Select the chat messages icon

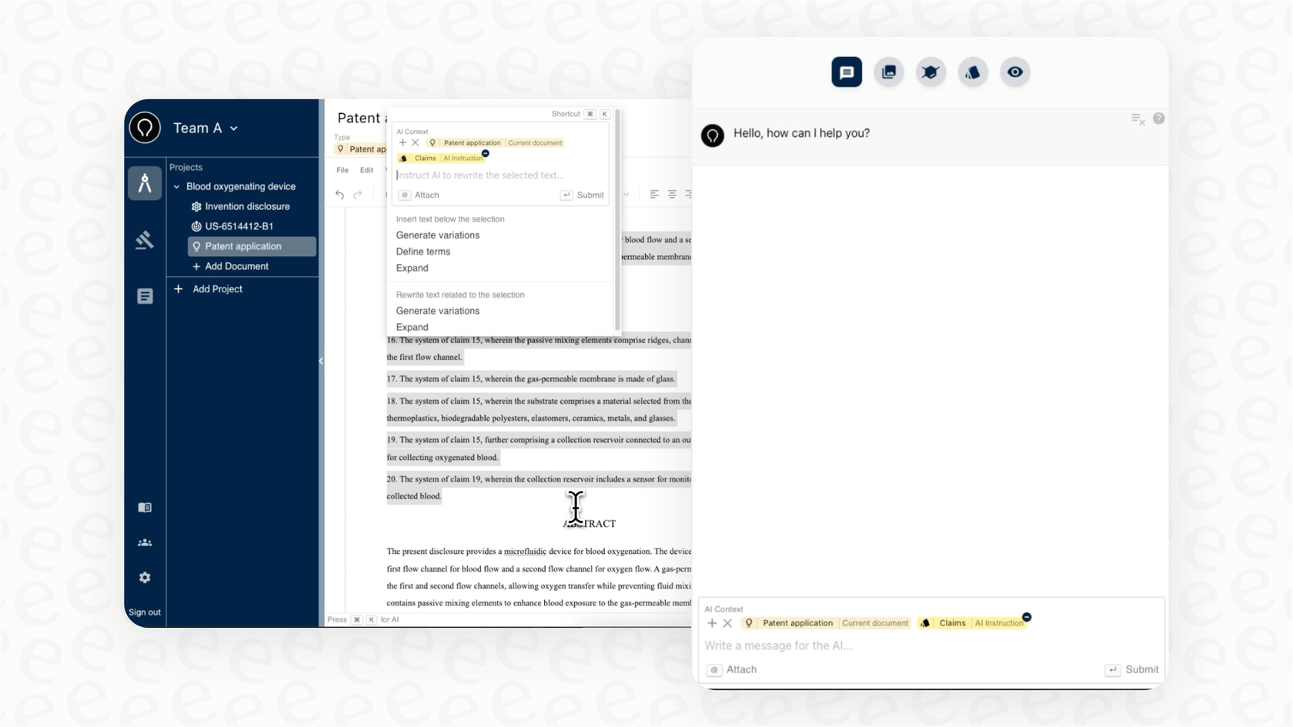[x=847, y=72]
